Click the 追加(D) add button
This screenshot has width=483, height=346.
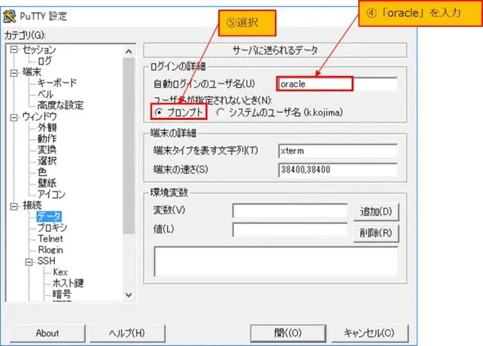[375, 211]
